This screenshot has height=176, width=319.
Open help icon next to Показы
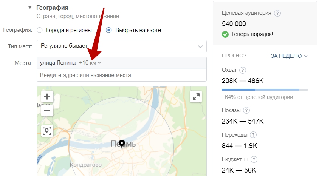tap(246, 110)
